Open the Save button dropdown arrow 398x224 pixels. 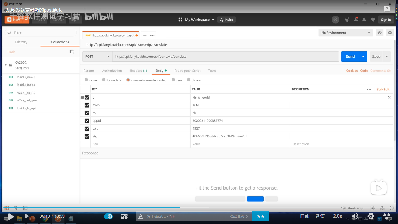(387, 57)
